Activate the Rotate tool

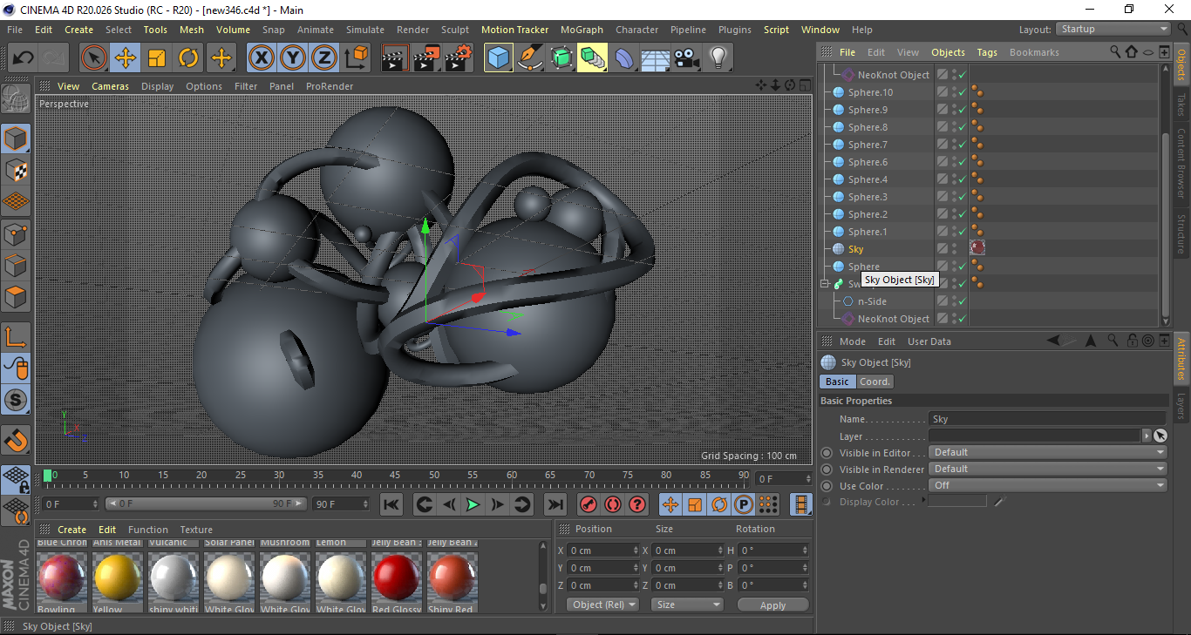click(x=188, y=58)
